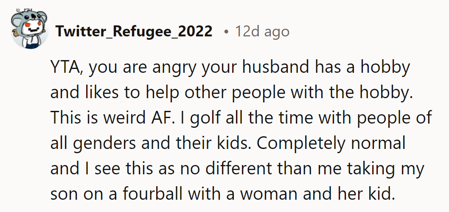Click the bullet dot before the timestamp
This screenshot has height=212, width=449.
pos(225,31)
